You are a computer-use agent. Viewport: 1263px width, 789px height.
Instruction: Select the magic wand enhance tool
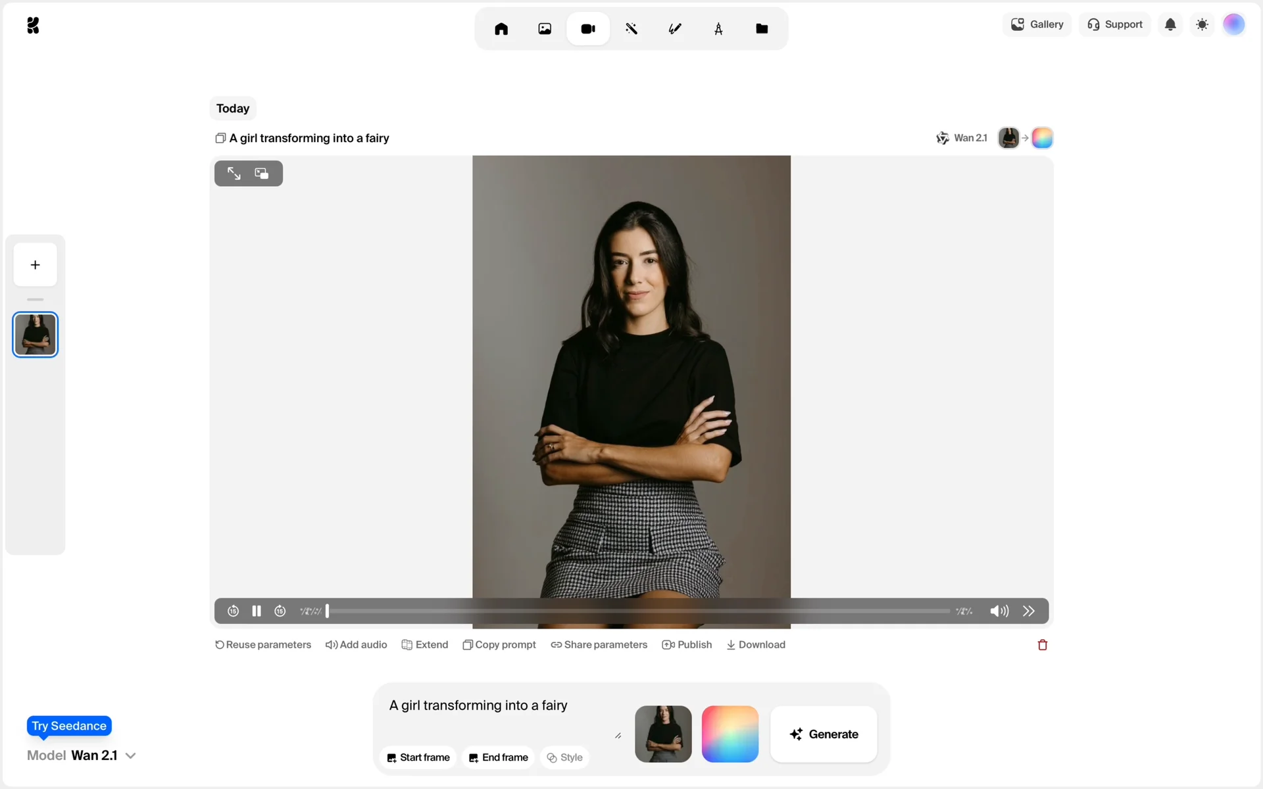pos(631,29)
